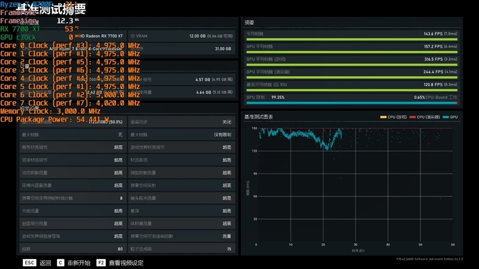Click the yellow CPU (游戏) legend swatch
Viewport: 479px width, 269px height.
[x=383, y=117]
